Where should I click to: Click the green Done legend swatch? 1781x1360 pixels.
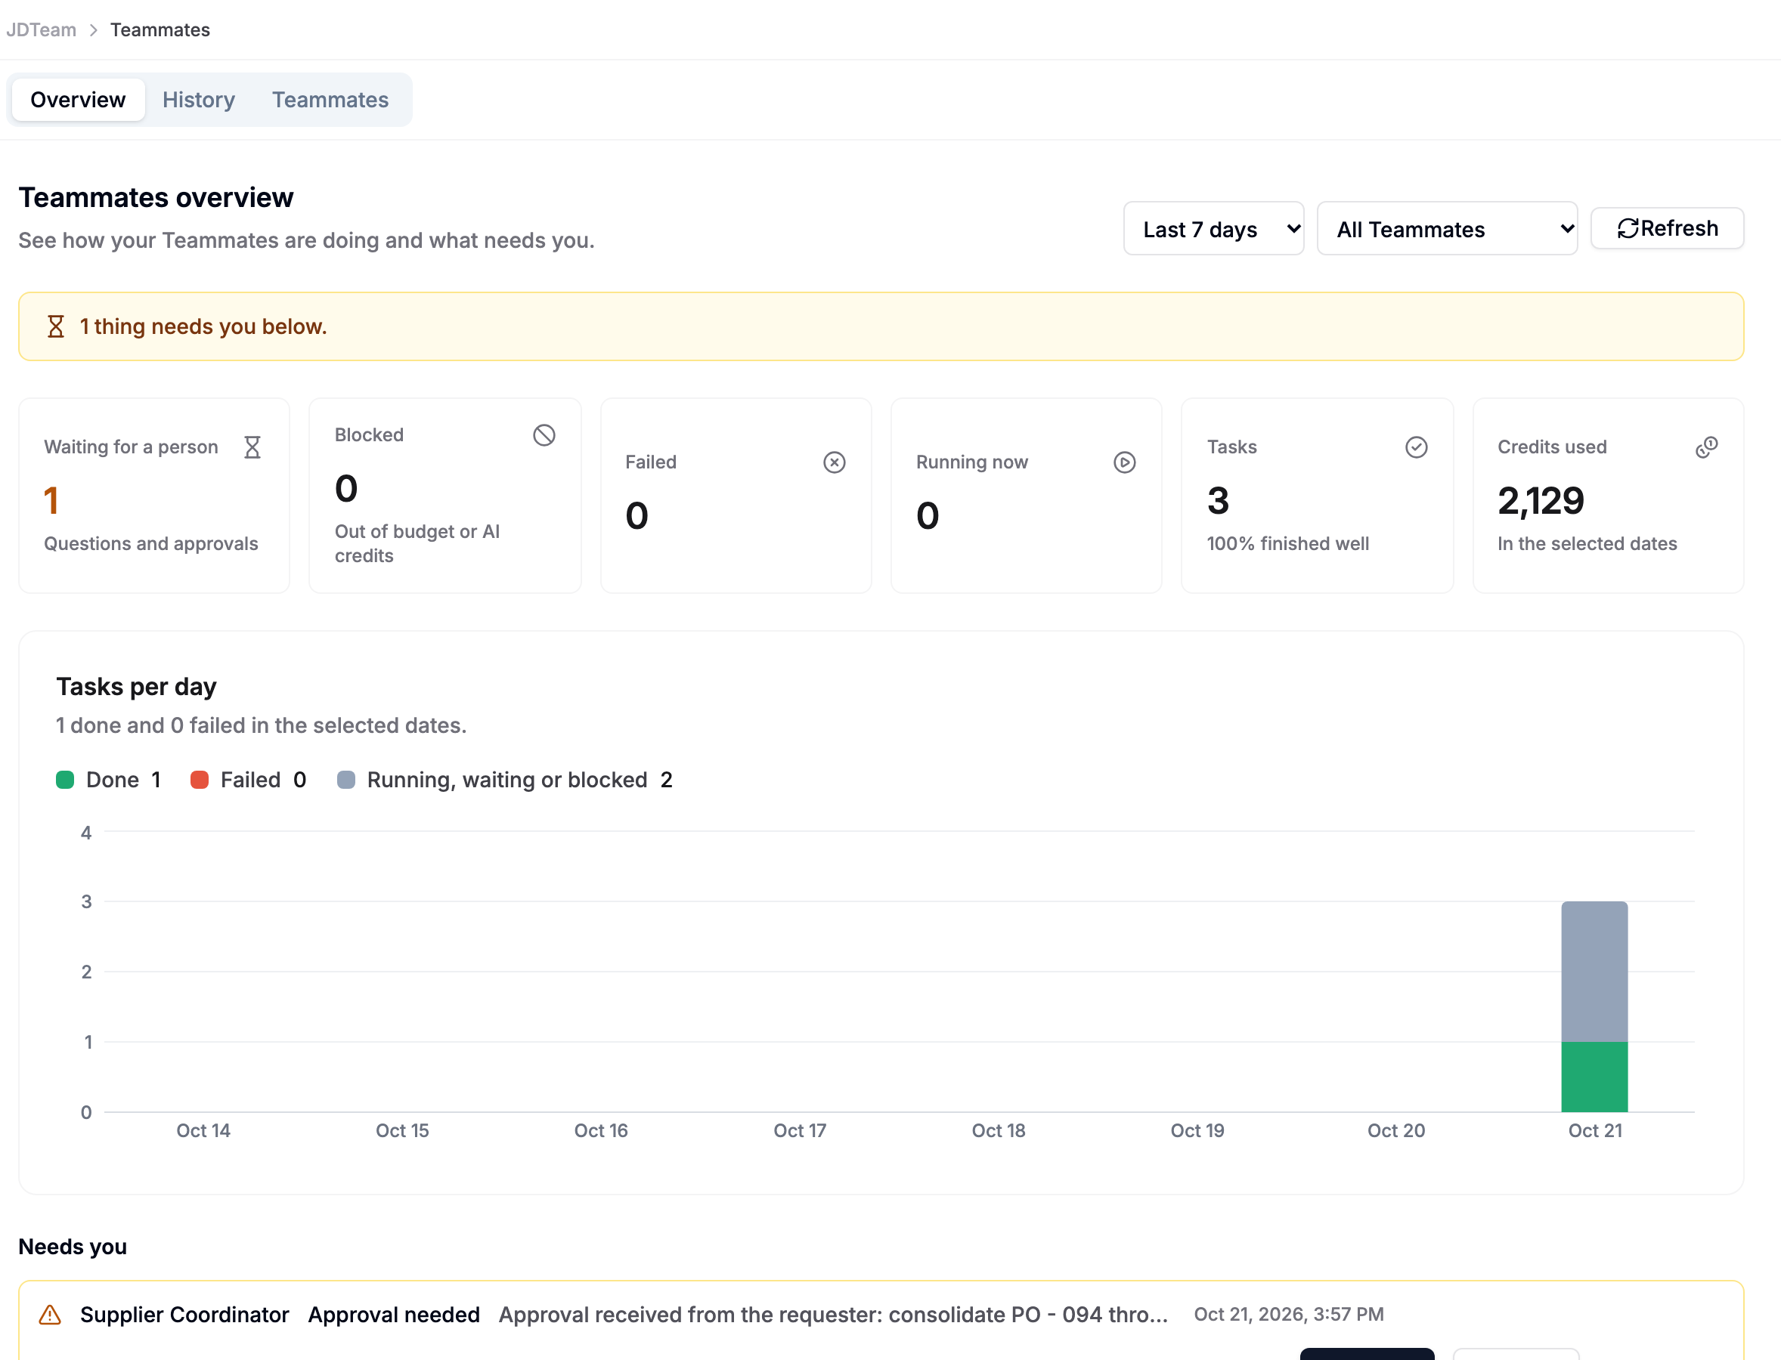[65, 780]
